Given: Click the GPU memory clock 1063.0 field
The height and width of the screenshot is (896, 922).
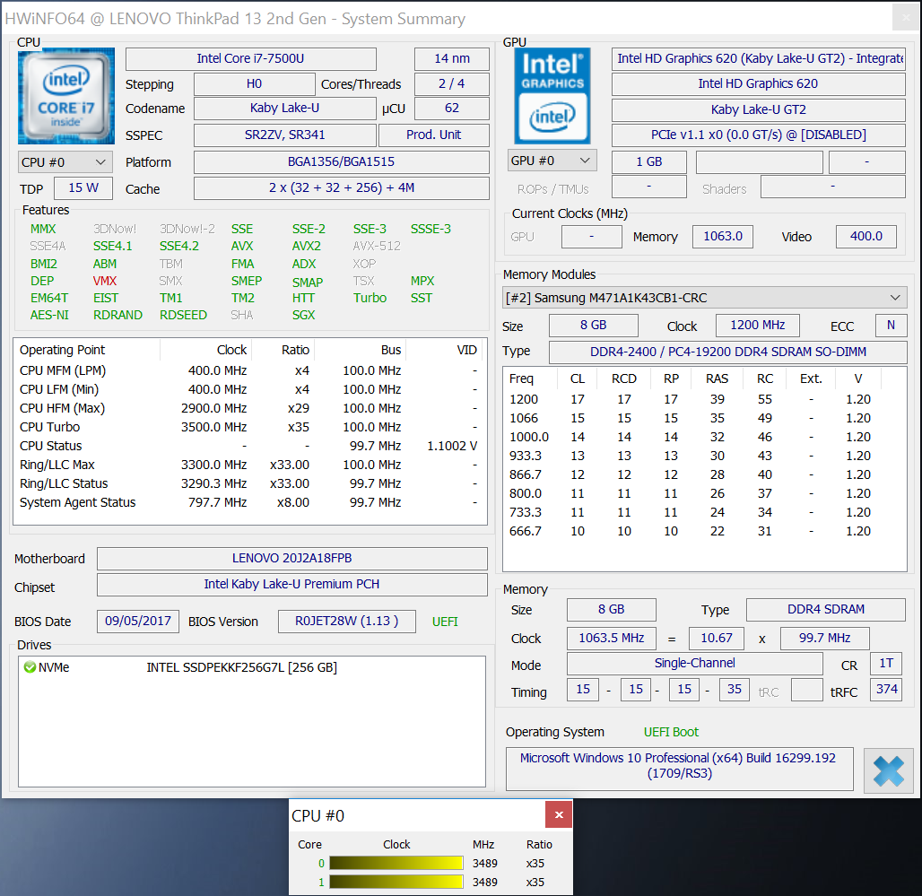Looking at the screenshot, I should coord(723,237).
